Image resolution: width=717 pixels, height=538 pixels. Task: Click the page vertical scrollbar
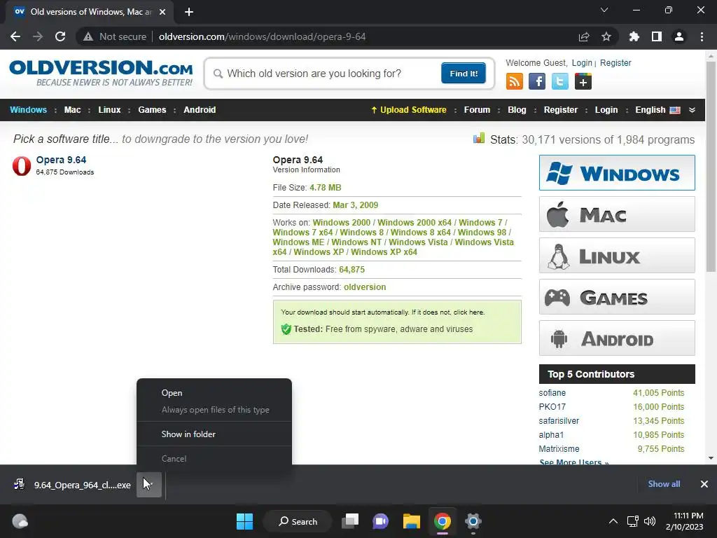pos(711,167)
